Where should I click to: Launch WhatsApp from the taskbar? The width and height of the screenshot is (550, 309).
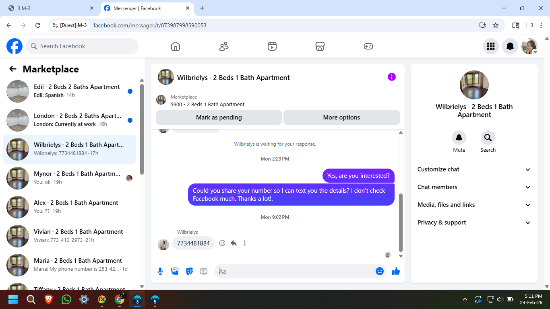point(66,299)
